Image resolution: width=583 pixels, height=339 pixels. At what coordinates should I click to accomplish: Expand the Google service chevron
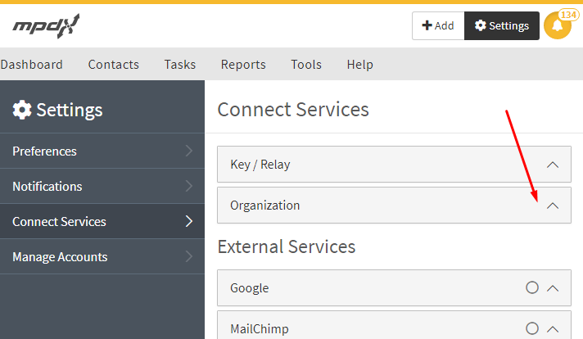(x=553, y=288)
